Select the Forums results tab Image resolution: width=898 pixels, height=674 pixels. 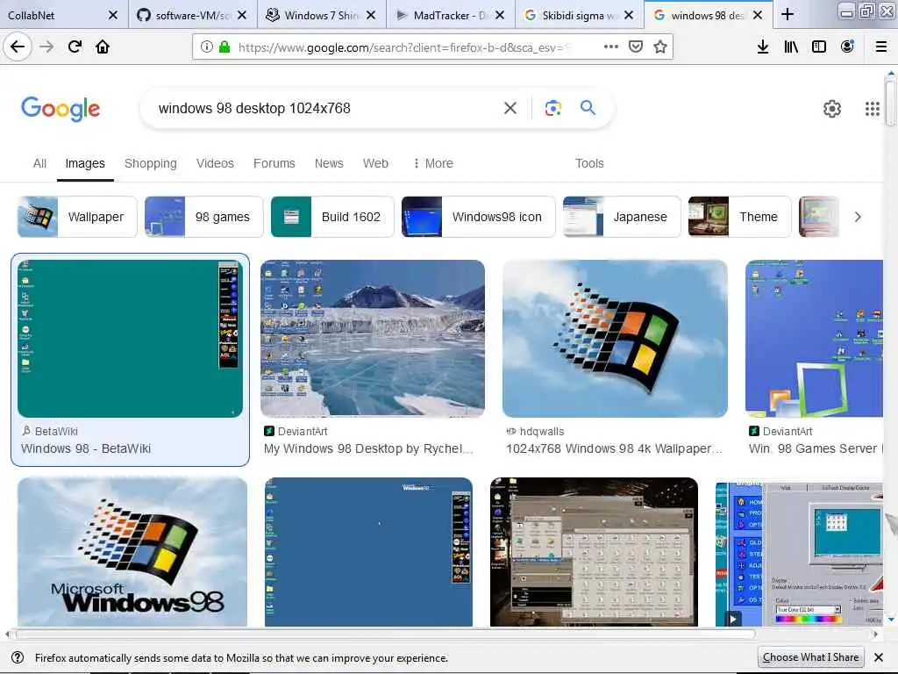click(274, 163)
